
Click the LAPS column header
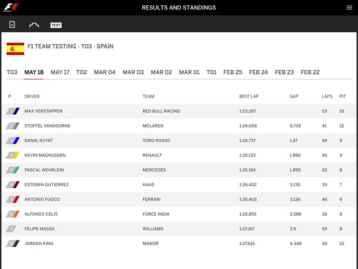click(327, 97)
